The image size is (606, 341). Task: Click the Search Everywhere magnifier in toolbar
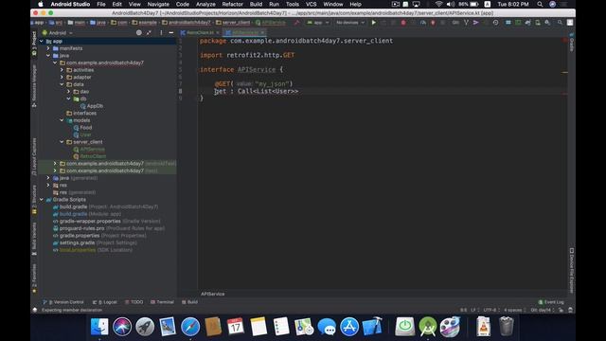point(560,23)
